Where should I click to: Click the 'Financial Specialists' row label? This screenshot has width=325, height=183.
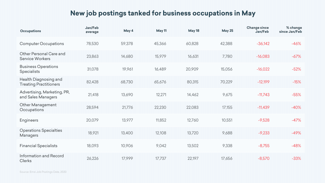click(38, 146)
